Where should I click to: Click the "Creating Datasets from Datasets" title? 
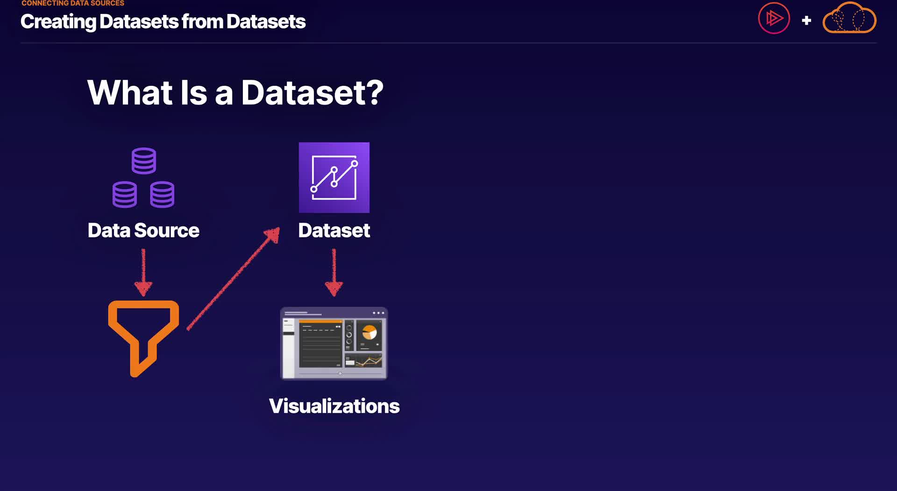[163, 21]
